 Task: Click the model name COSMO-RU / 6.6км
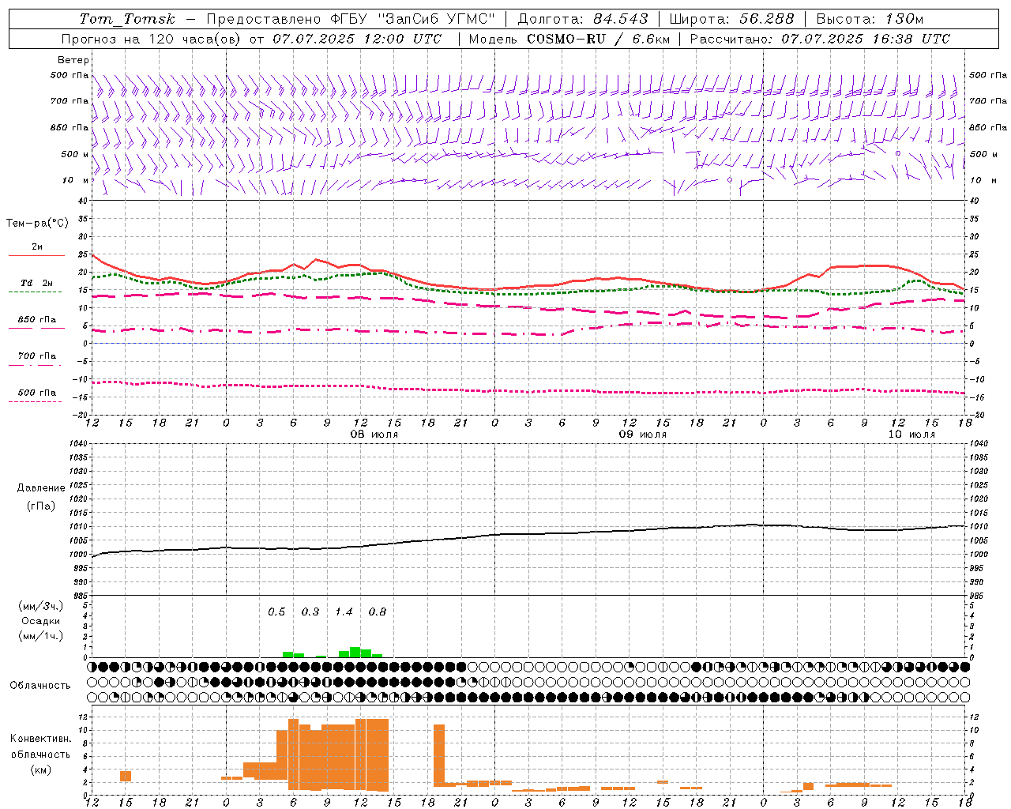tap(599, 39)
